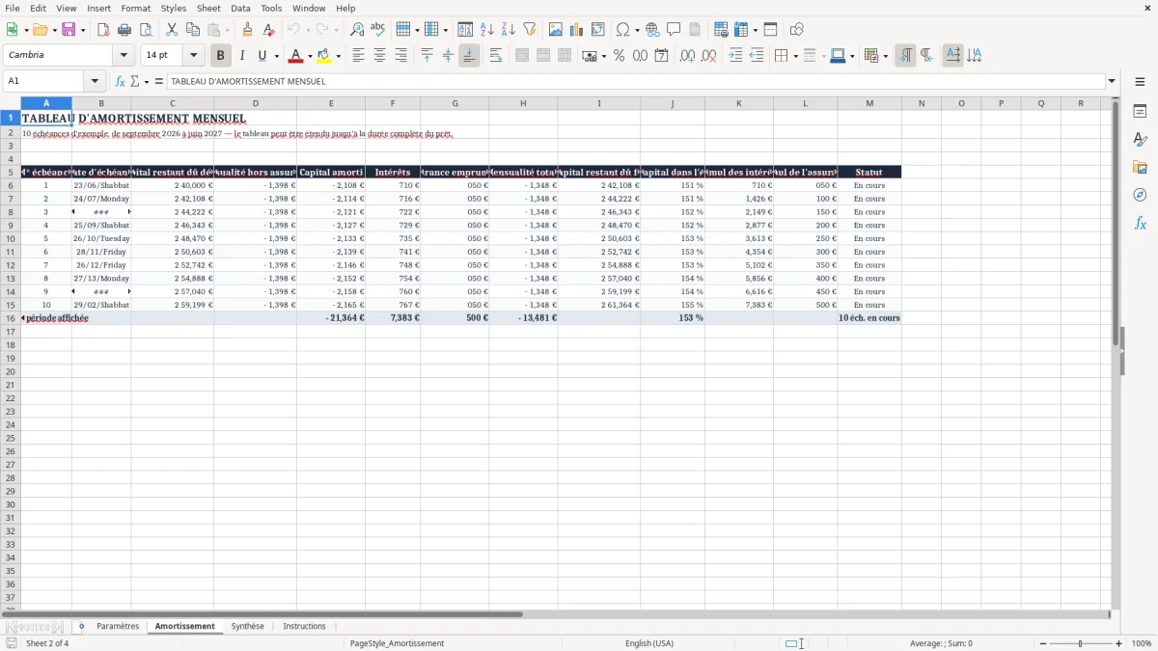The image size is (1158, 651).
Task: Open the Sidebar Gallery icon
Action: click(x=1140, y=168)
